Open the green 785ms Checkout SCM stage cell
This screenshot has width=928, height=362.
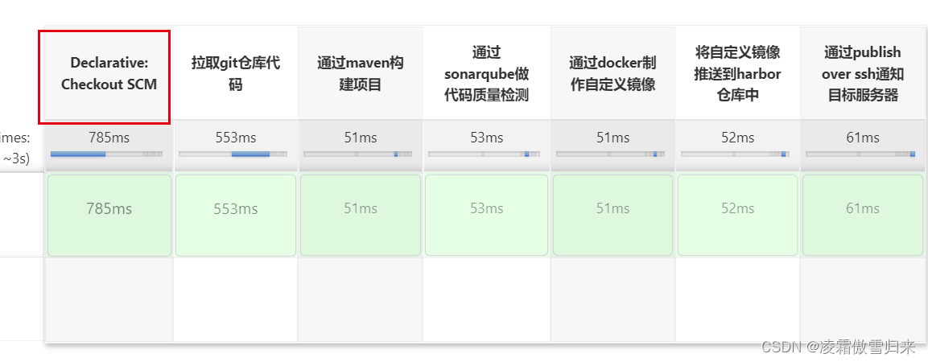pos(109,215)
